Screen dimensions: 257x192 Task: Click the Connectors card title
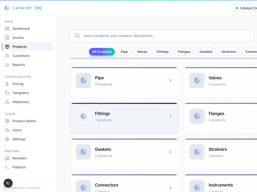[107, 185]
